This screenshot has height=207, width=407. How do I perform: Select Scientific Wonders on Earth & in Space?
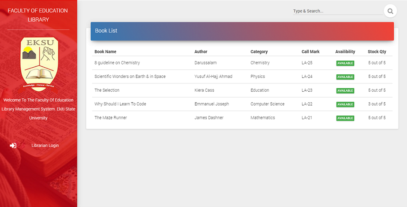[130, 77]
